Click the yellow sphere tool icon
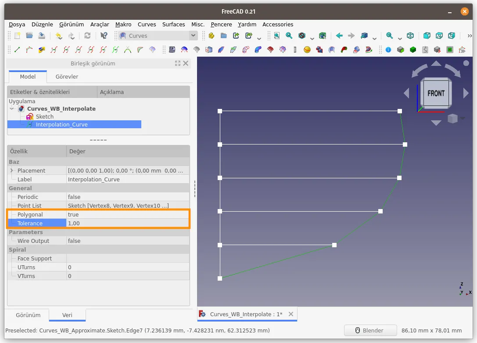 click(x=307, y=50)
